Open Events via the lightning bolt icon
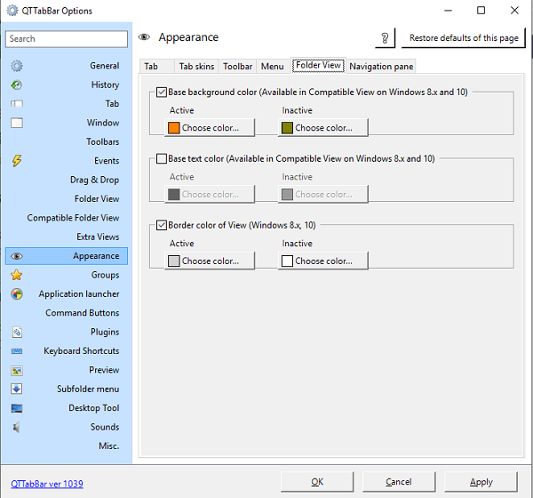Image resolution: width=533 pixels, height=498 pixels. [17, 161]
